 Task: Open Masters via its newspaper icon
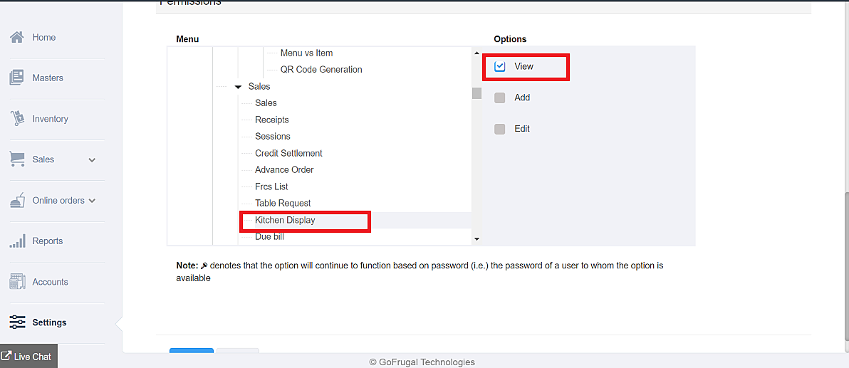pyautogui.click(x=17, y=78)
